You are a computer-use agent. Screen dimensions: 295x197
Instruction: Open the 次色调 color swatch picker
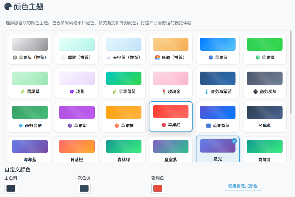point(84,188)
